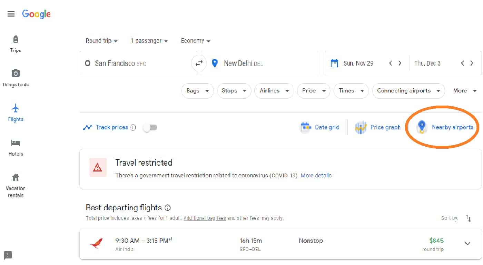Open the Stops filter dropdown

tap(234, 91)
